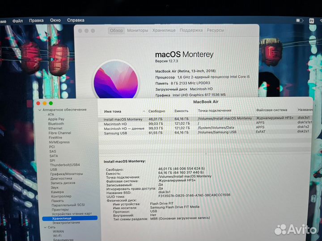Select SPI in the sidebar
The image size is (322, 241).
tap(52, 160)
